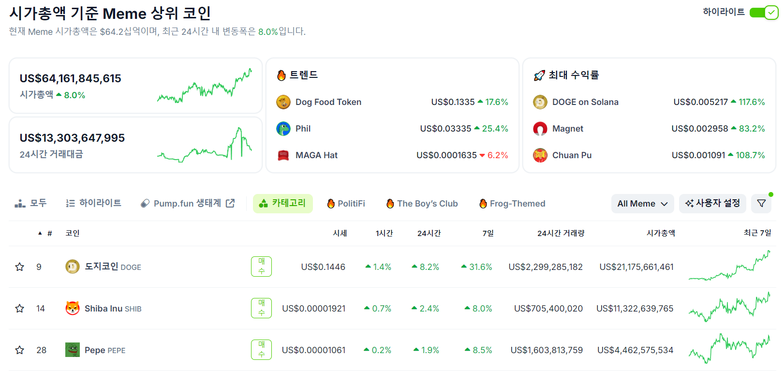784x371 pixels.
Task: Click the fire icon on Frog-Themed tab
Action: 483,204
